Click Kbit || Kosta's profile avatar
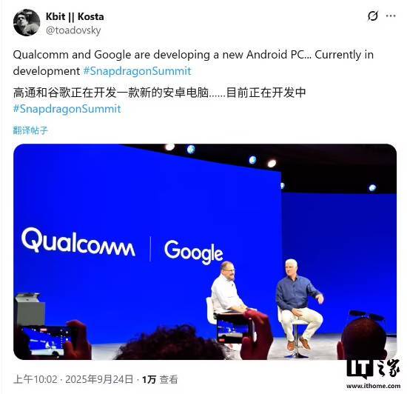The image size is (407, 394). (x=27, y=23)
